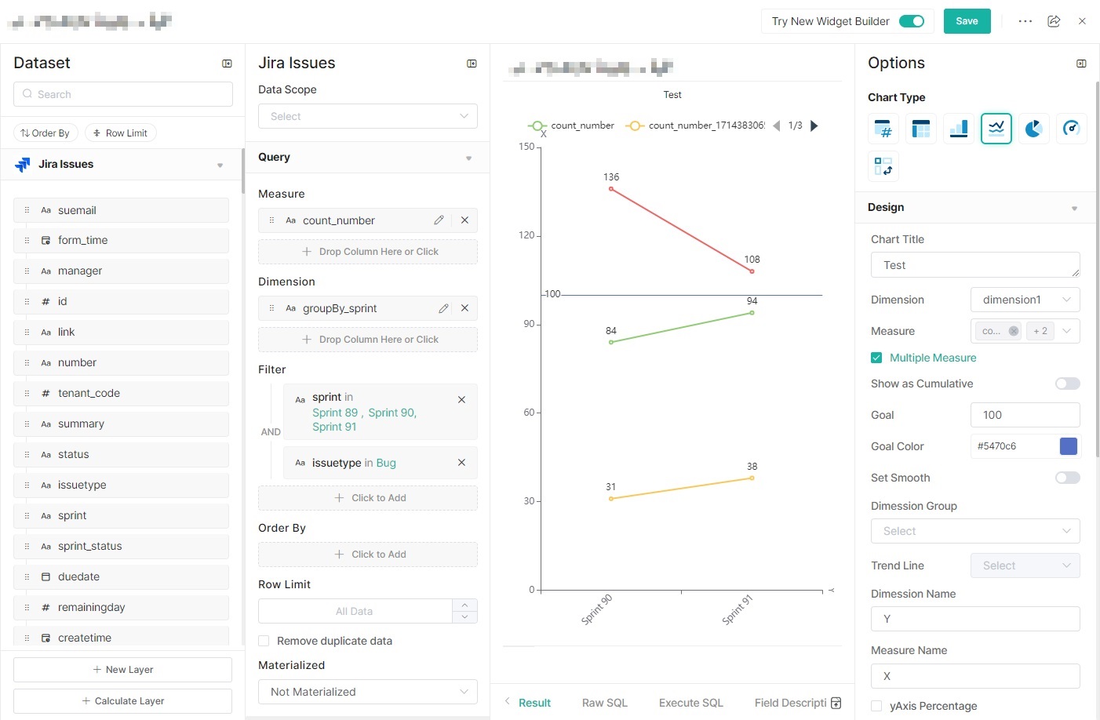The height and width of the screenshot is (720, 1100).
Task: Click the Save button
Action: pyautogui.click(x=967, y=21)
